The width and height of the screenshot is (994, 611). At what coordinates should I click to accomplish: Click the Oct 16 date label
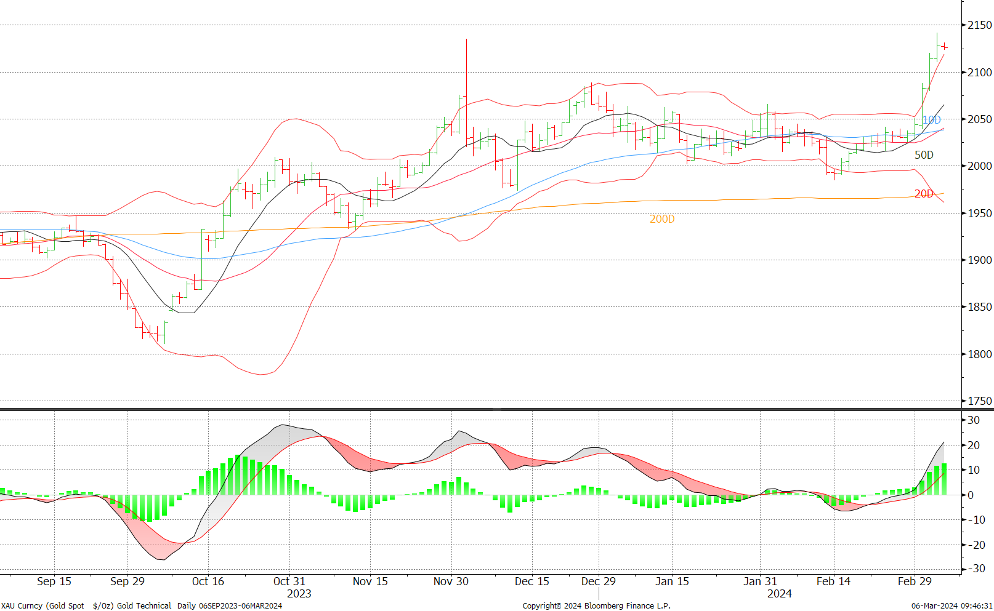(x=208, y=581)
